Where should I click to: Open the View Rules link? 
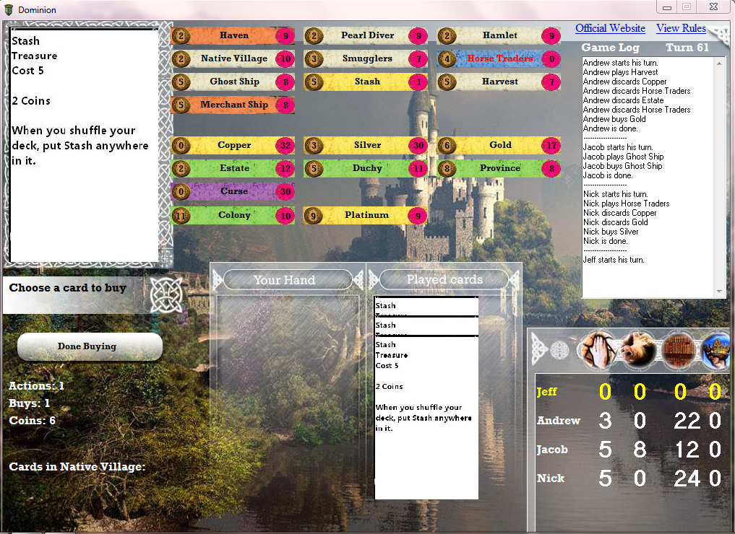[681, 28]
